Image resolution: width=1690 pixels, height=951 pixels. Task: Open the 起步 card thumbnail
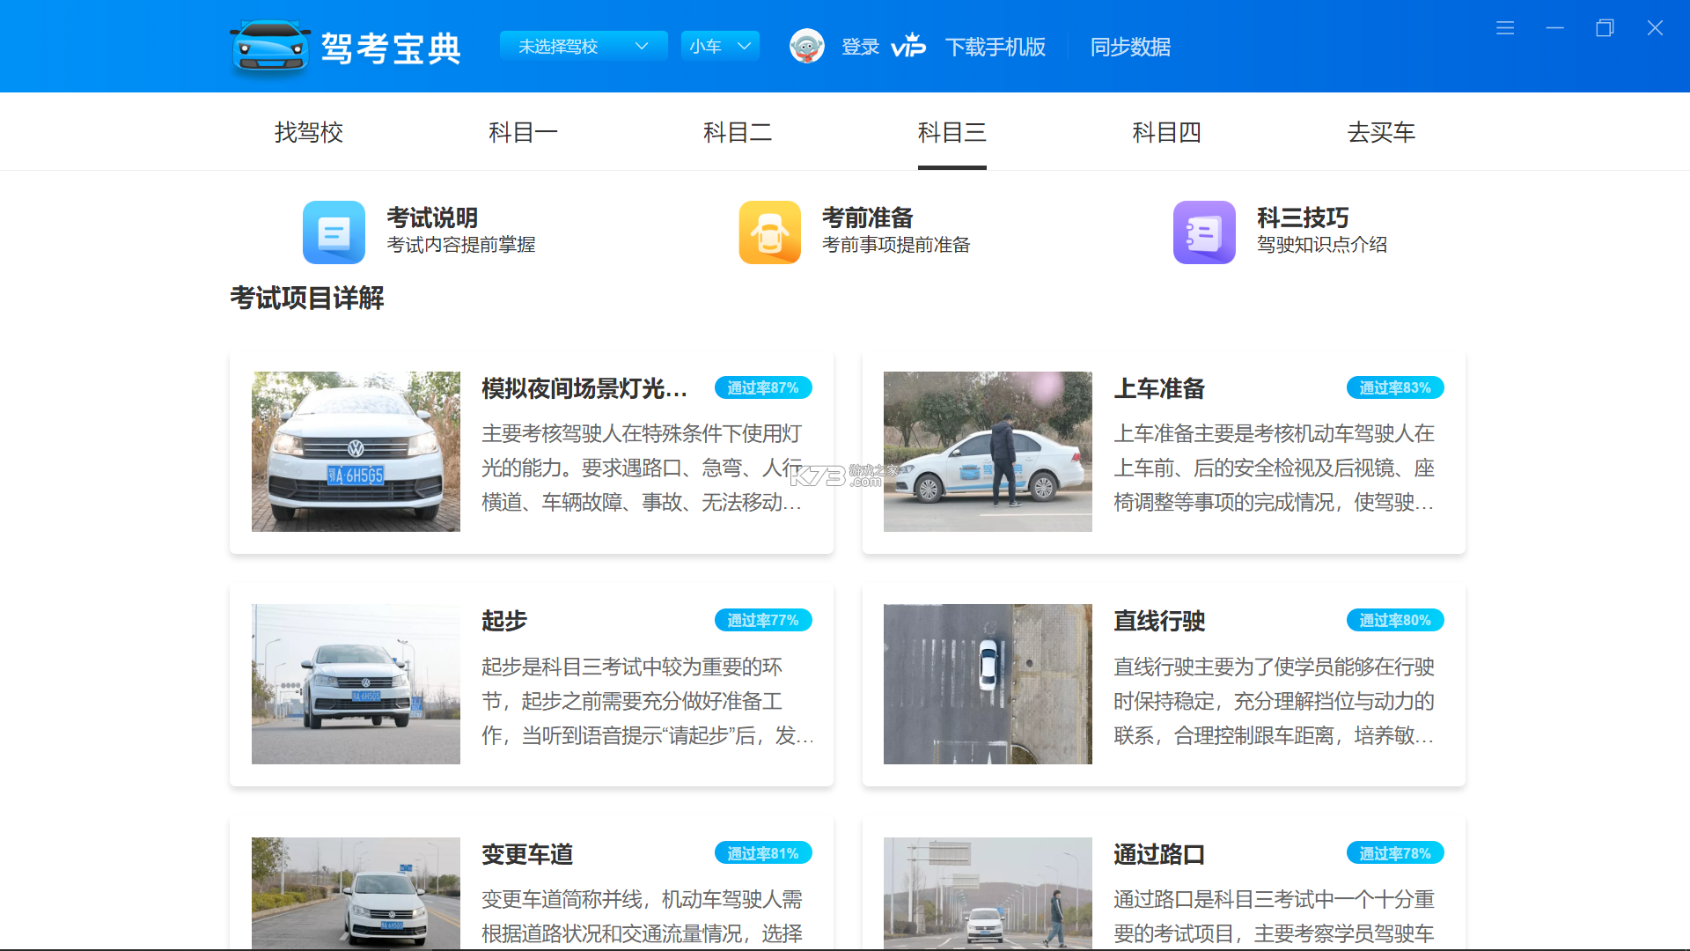click(356, 684)
